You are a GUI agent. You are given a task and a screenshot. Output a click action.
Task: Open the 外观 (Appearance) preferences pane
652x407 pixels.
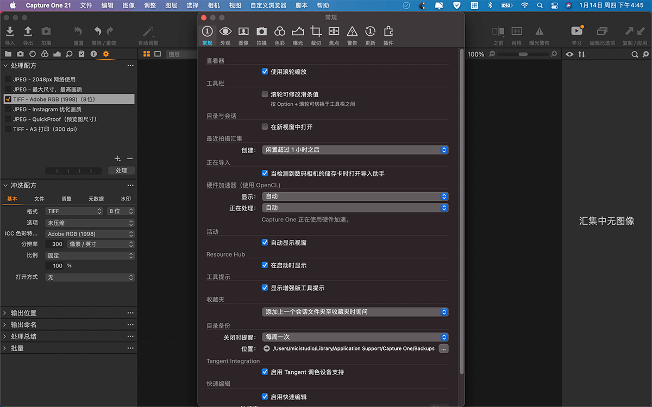(225, 35)
